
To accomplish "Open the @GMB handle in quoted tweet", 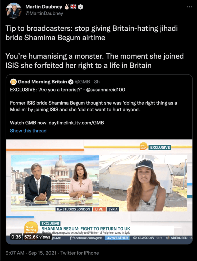I will (x=83, y=82).
